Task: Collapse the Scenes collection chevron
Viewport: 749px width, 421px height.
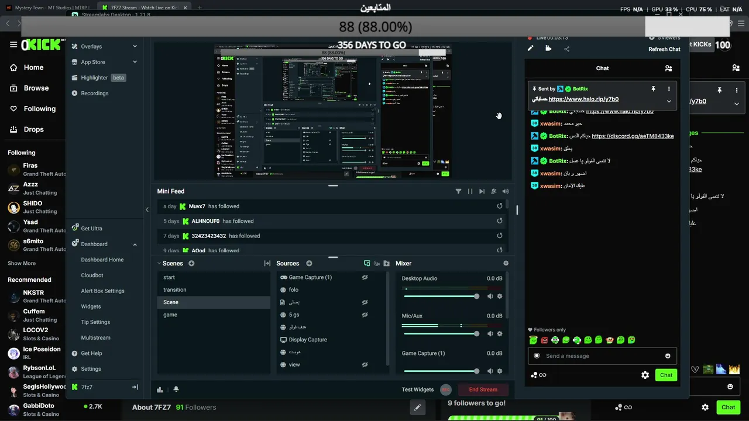Action: [x=159, y=264]
